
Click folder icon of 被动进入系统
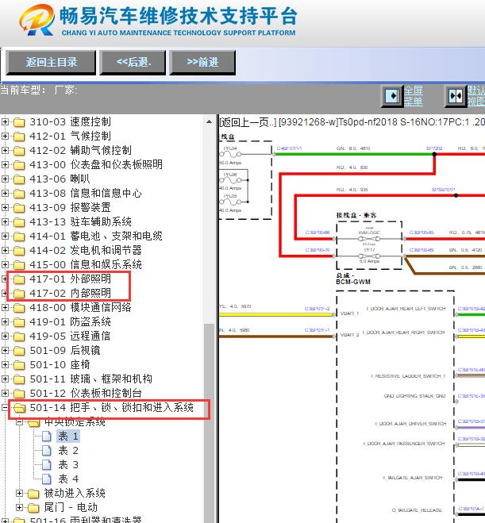33,494
